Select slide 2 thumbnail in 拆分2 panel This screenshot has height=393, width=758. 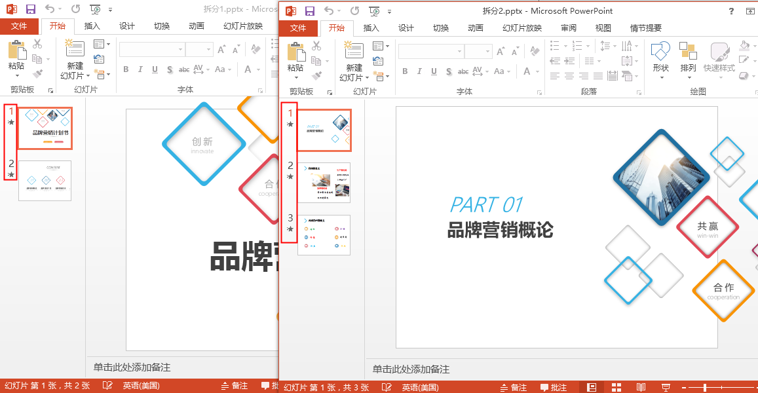(324, 182)
